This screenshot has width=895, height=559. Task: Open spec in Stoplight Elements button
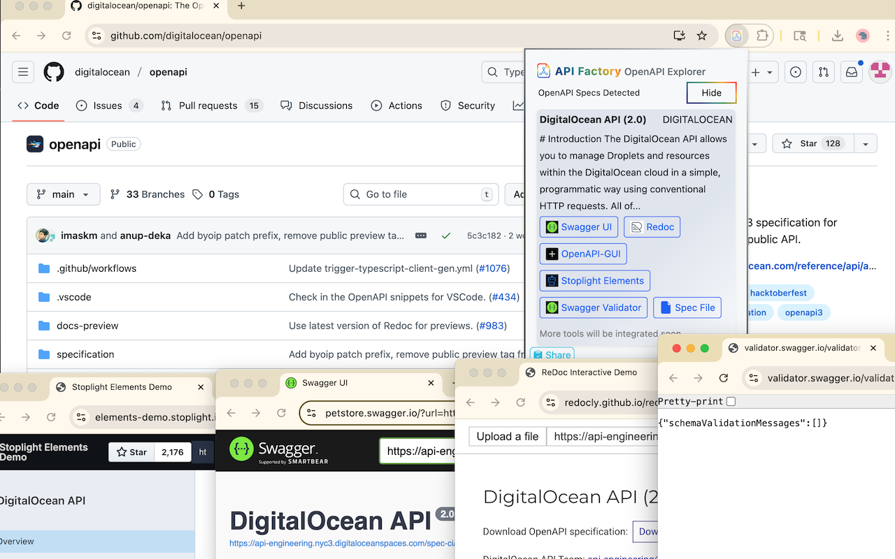pyautogui.click(x=594, y=281)
